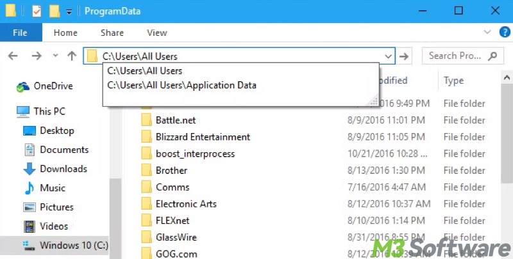This screenshot has width=513, height=259.
Task: Select the Electronic Arts folder
Action: pos(186,204)
